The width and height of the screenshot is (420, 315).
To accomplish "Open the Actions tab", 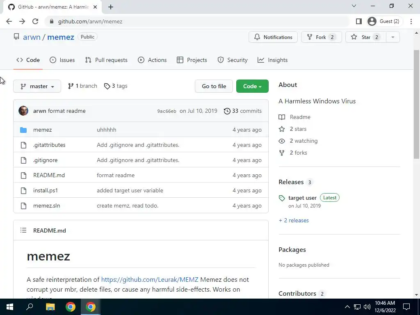I will coord(152,60).
